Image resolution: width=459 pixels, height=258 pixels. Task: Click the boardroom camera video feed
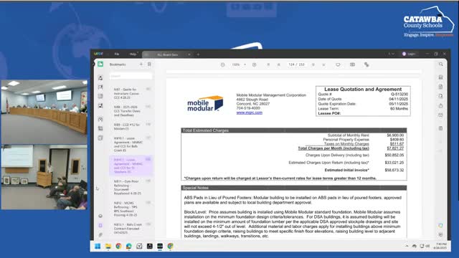pos(44,112)
